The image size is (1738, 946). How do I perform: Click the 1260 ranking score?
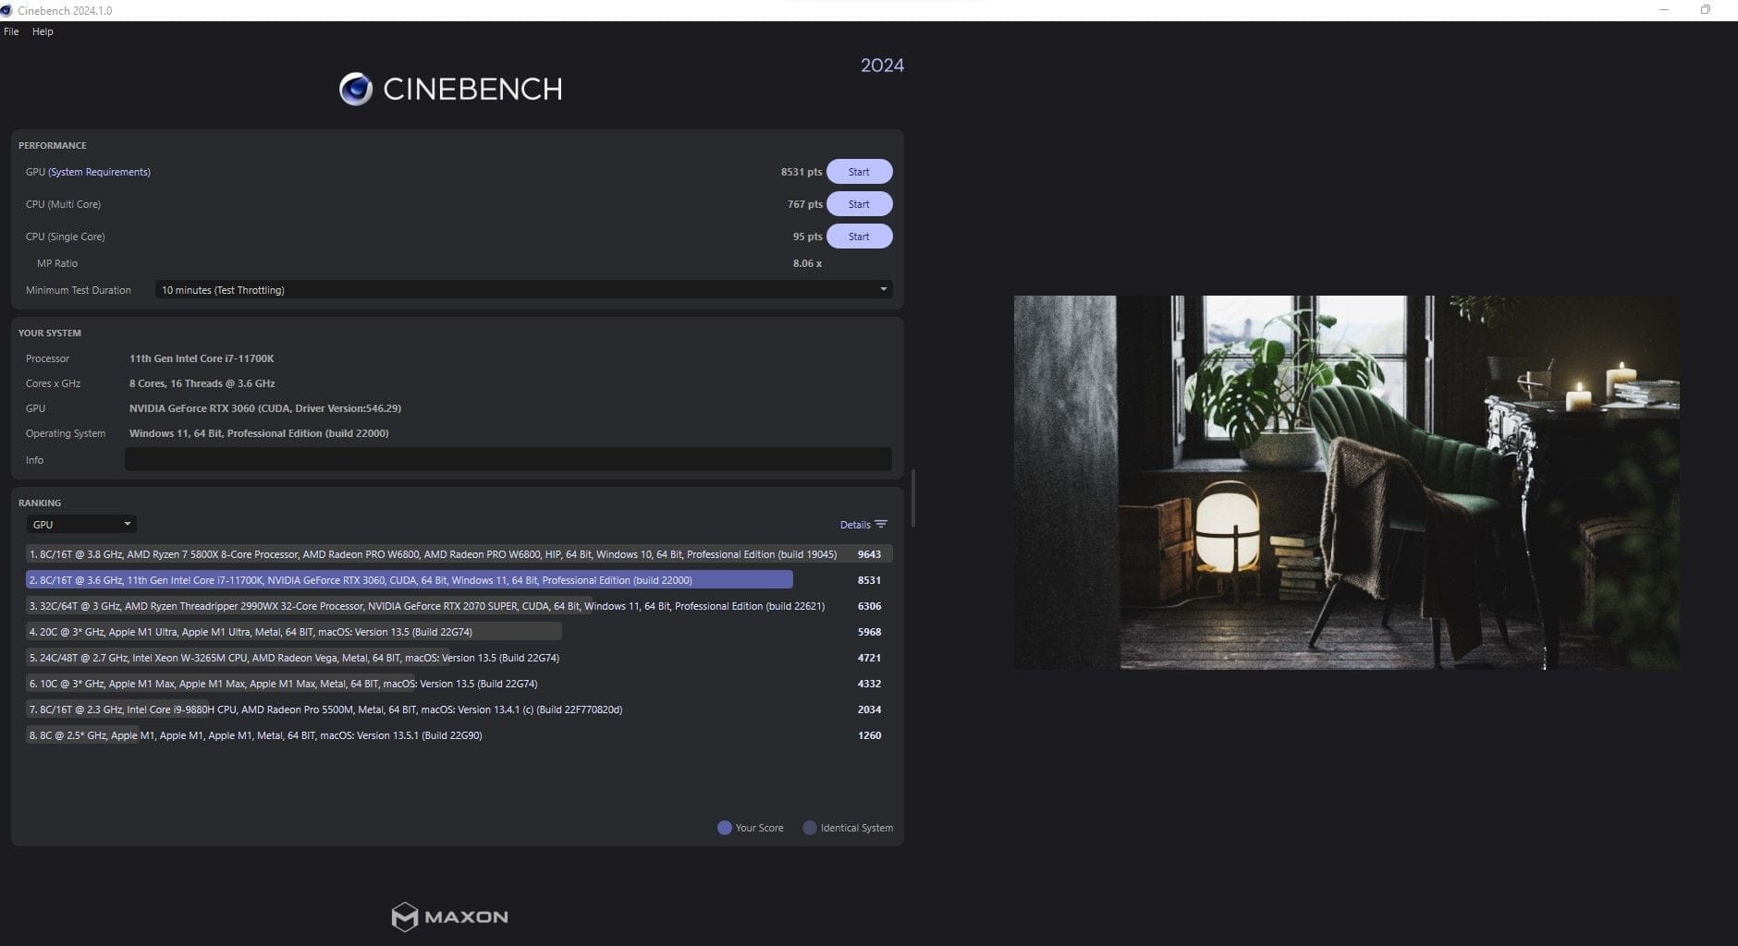(869, 735)
